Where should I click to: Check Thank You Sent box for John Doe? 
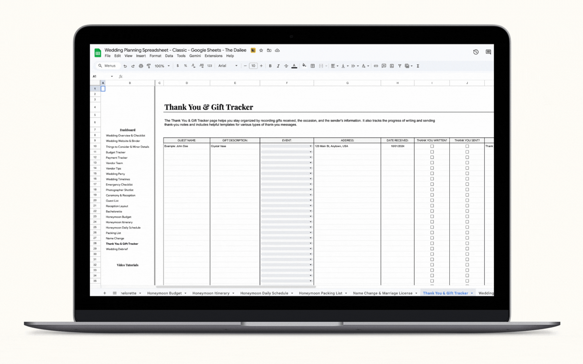[467, 146]
